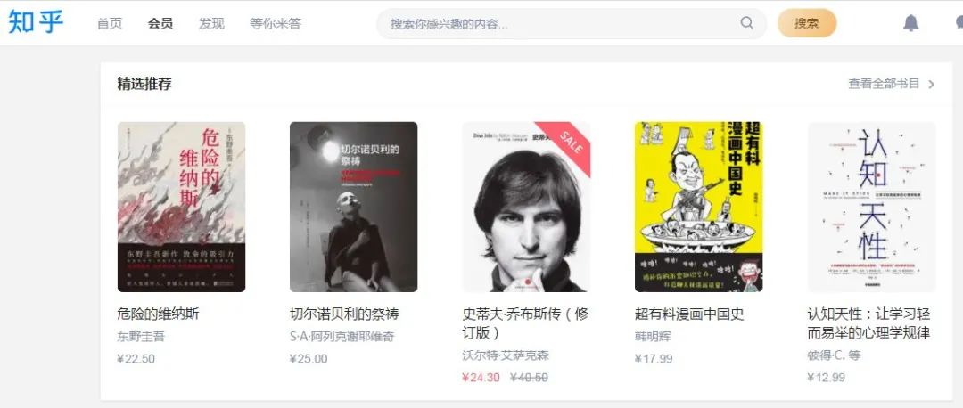Click the orange 搜索 button
The height and width of the screenshot is (408, 963).
806,23
